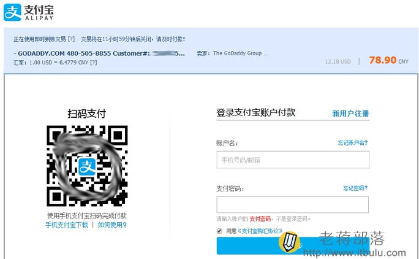Click the 登录支付宝账户付款 heading
Viewport: 419px width, 259px height.
(255, 112)
